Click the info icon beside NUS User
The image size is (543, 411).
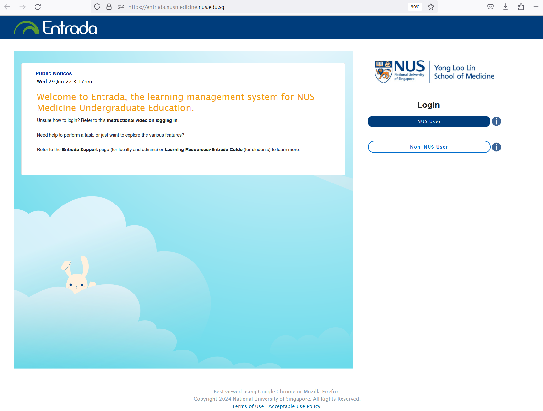496,121
